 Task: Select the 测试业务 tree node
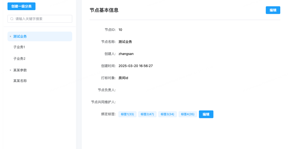tap(40, 36)
